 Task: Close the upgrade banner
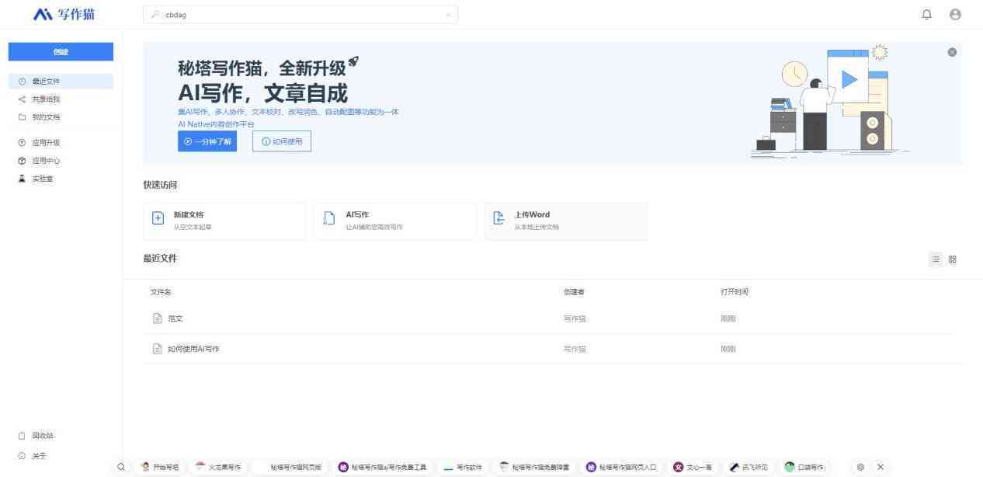pos(952,52)
